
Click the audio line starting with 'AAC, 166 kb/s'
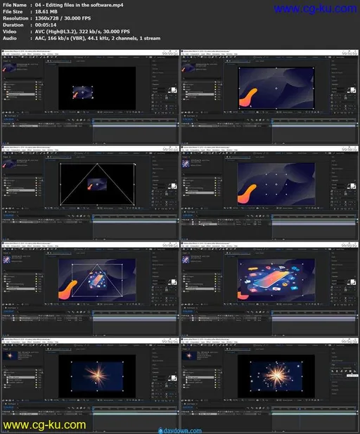pos(98,38)
